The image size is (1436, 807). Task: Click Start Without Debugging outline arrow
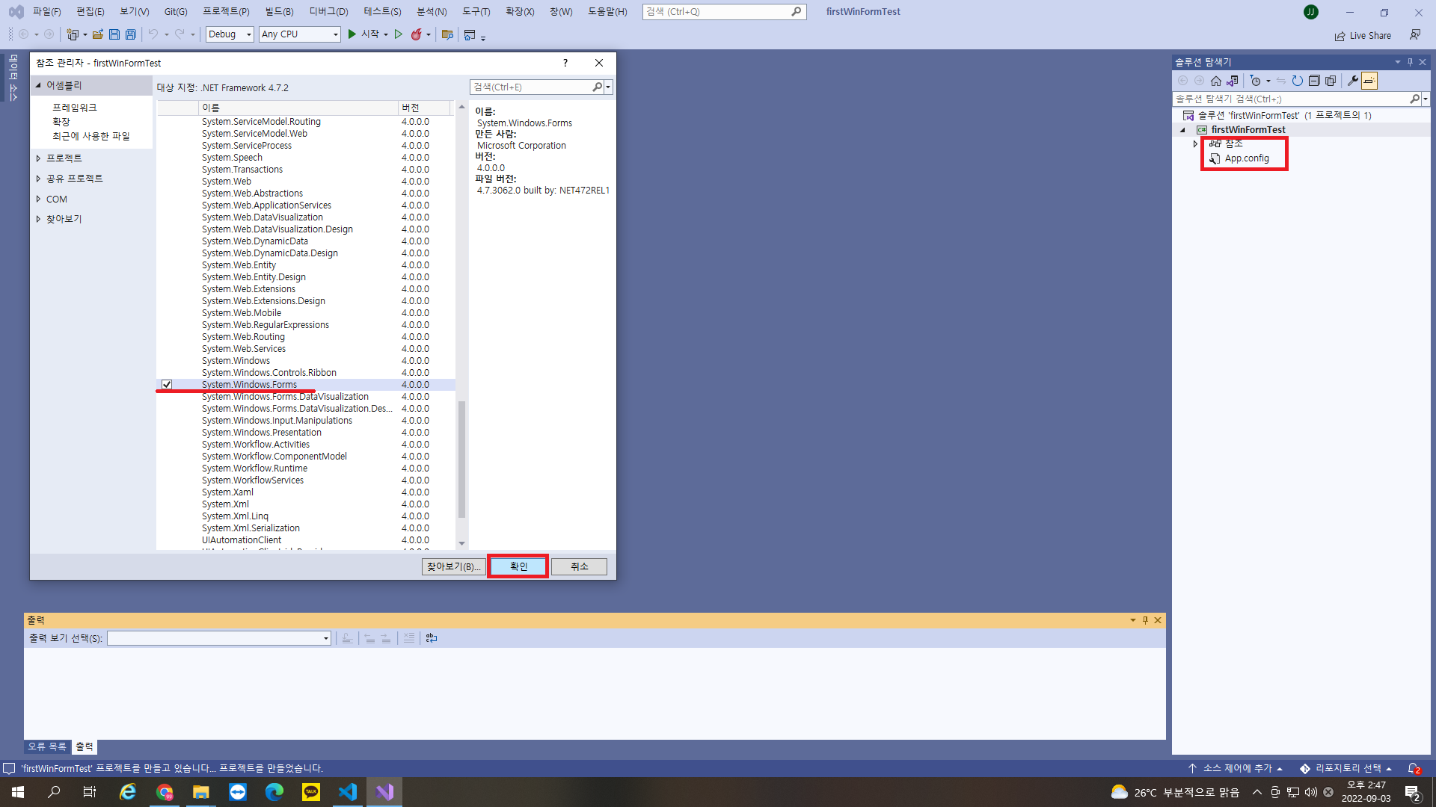[399, 34]
